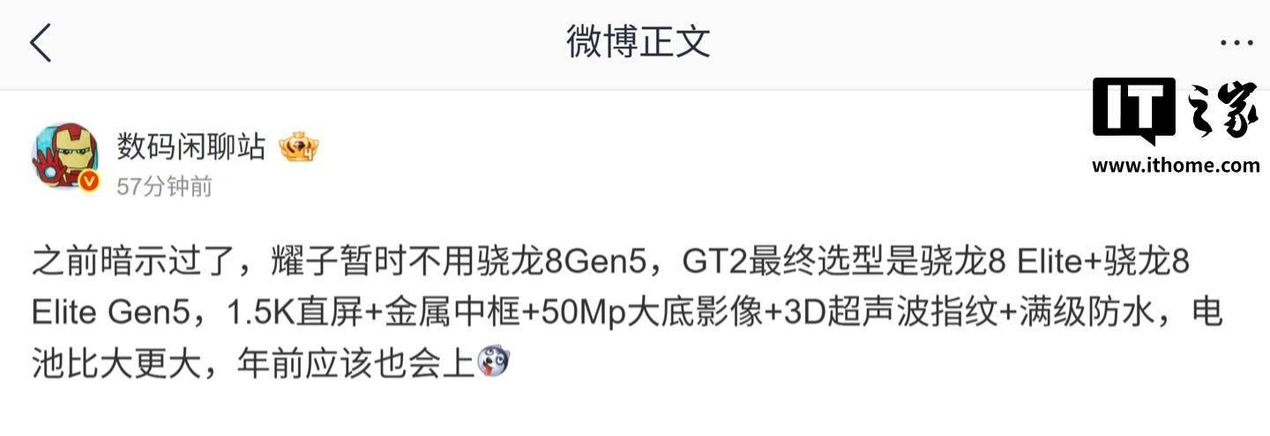Viewport: 1270px width, 436px height.
Task: Tap the 微博正文 page title
Action: click(x=639, y=41)
